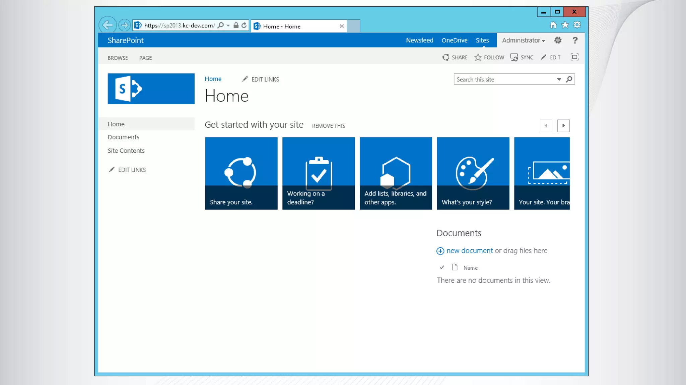Open the help question mark icon

coord(575,40)
